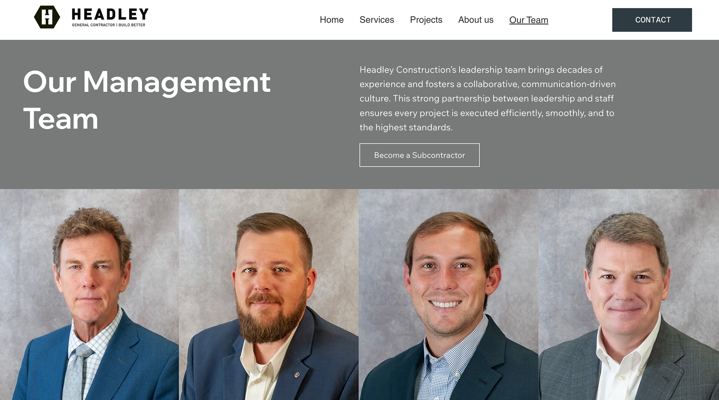
Task: Open the Projects nav link
Action: [x=426, y=20]
